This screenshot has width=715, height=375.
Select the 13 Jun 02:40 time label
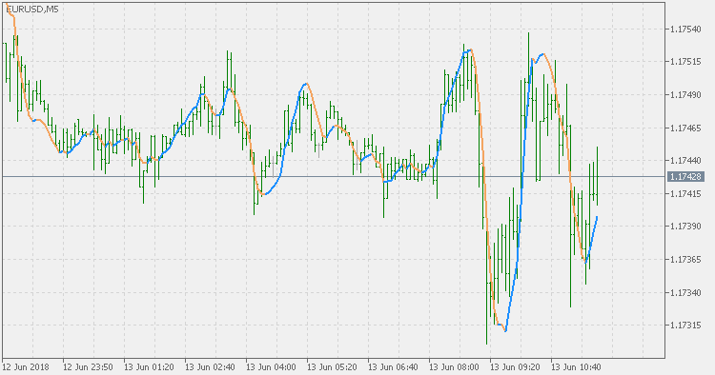tap(210, 366)
